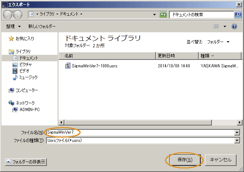Image resolution: width=244 pixels, height=172 pixels.
Task: Click ドキュメント breadcrumb segment
Action: [69, 14]
